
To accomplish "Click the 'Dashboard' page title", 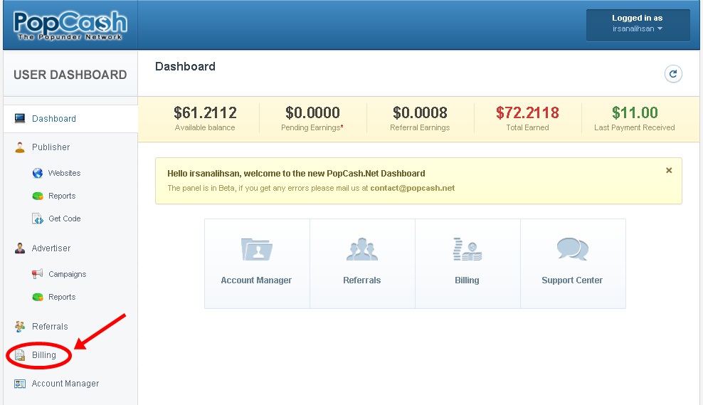I will [x=185, y=66].
